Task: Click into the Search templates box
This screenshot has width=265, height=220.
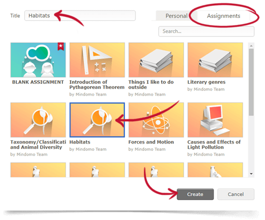Action: pos(206,31)
